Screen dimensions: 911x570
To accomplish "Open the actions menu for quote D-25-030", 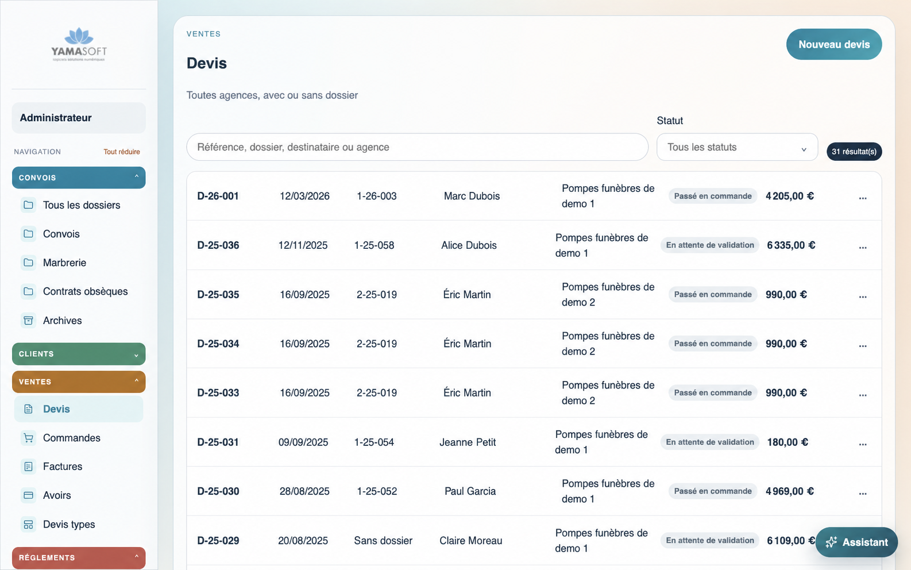I will pyautogui.click(x=863, y=493).
